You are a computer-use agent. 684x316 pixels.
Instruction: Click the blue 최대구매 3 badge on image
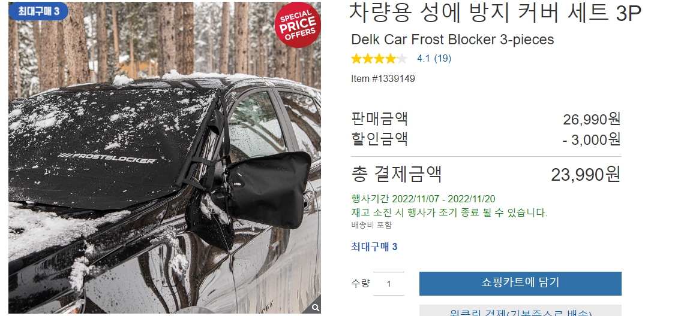point(38,11)
